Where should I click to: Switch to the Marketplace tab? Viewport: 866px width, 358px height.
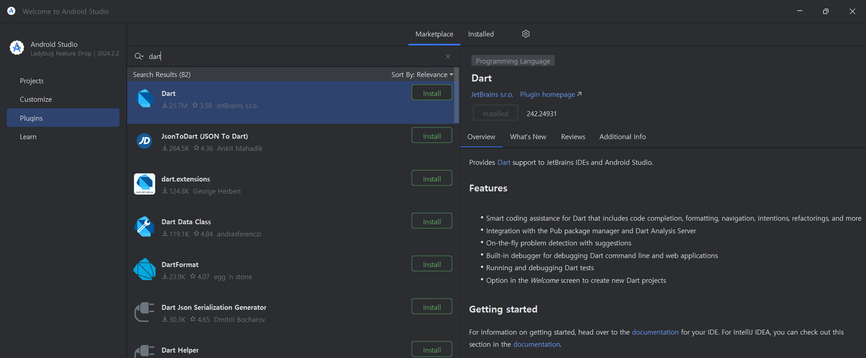[x=434, y=34]
